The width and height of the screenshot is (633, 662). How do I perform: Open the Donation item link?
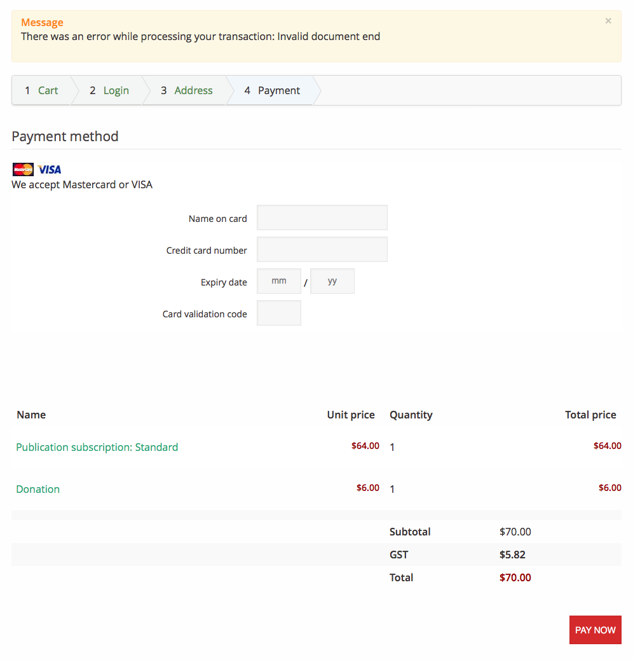pos(38,489)
